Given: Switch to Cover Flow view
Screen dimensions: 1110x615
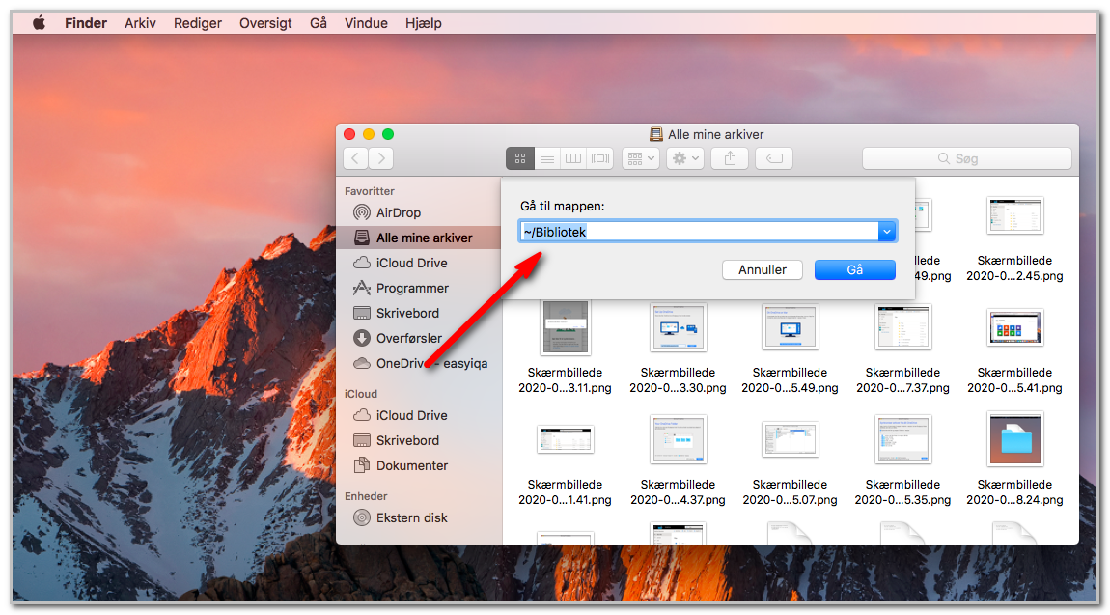Looking at the screenshot, I should (x=600, y=158).
